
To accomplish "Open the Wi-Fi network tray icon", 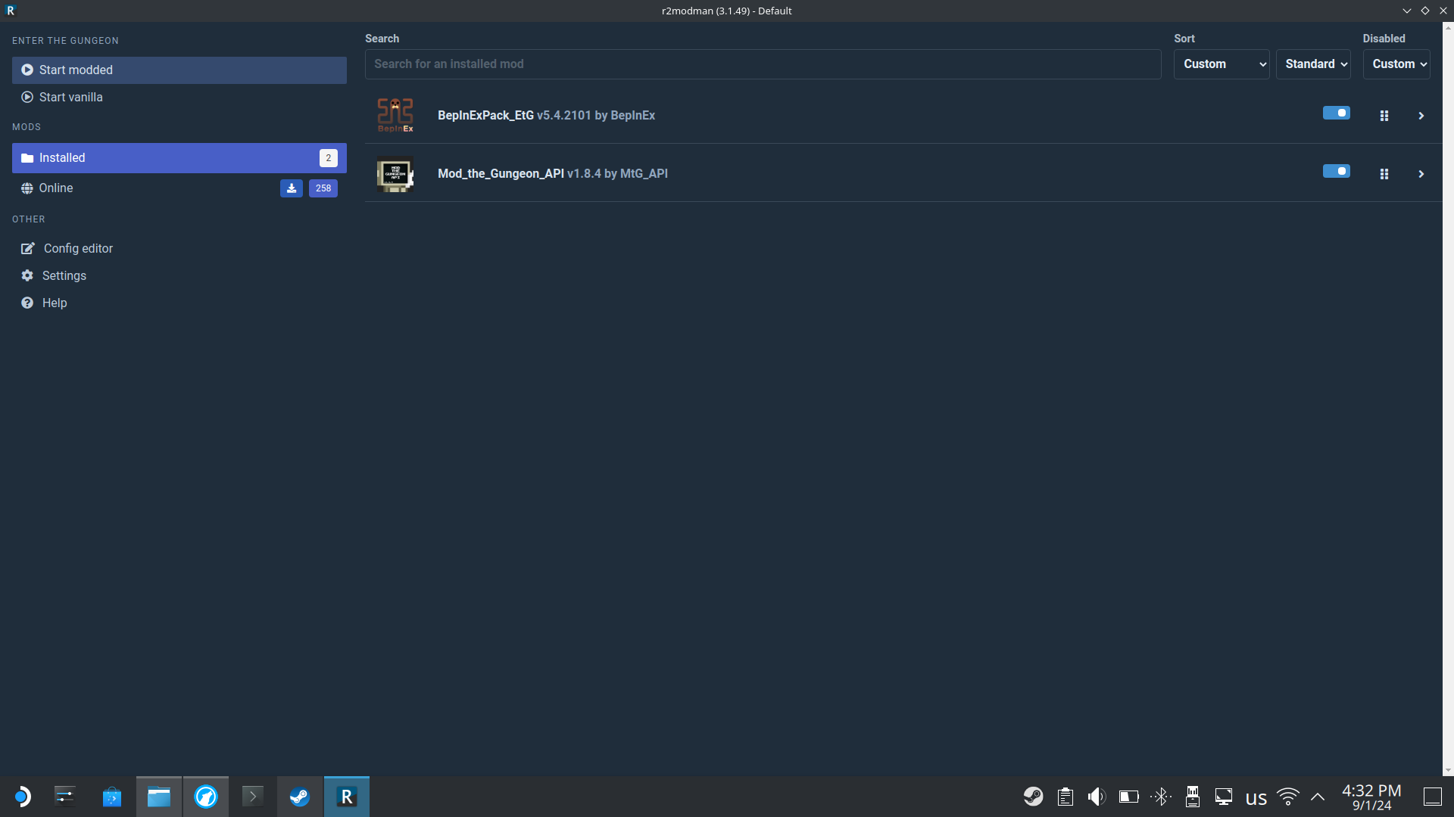I will tap(1288, 797).
